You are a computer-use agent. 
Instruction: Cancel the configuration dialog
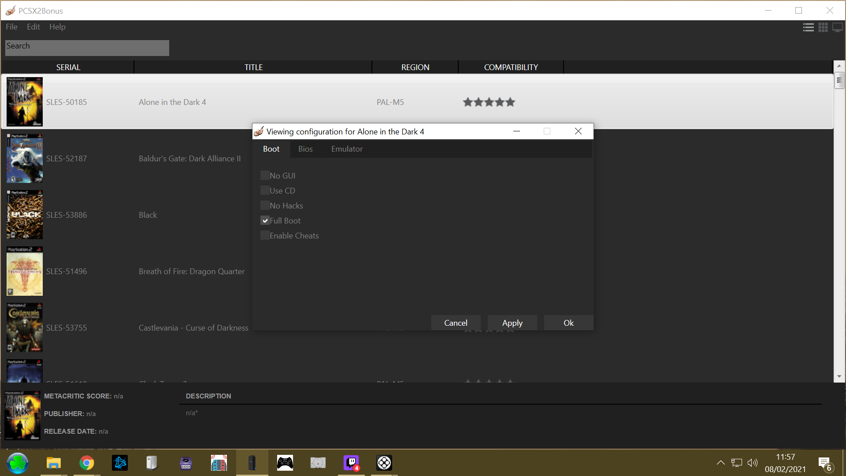[456, 323]
